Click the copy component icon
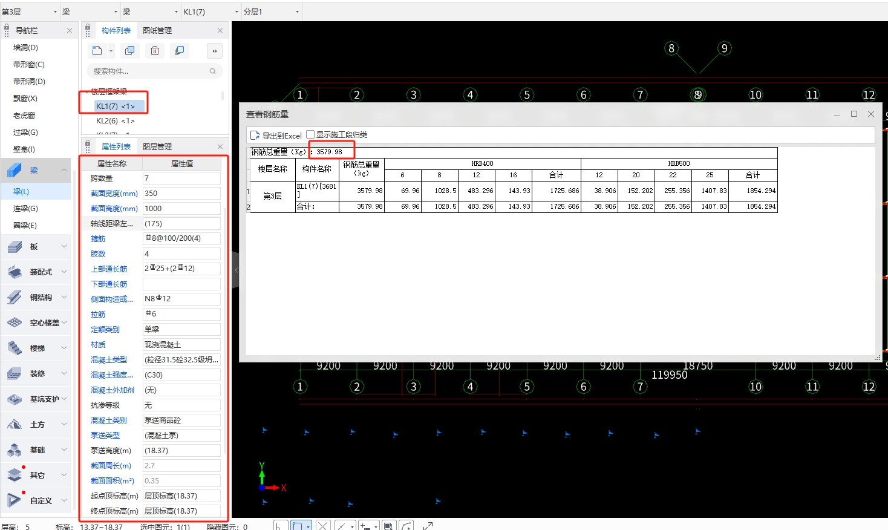The width and height of the screenshot is (888, 530). coord(129,51)
